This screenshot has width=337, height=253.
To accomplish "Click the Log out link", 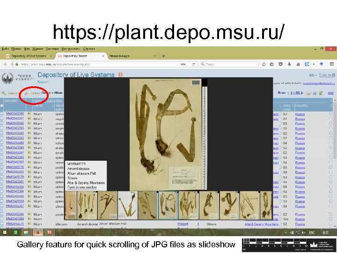I will (327, 75).
